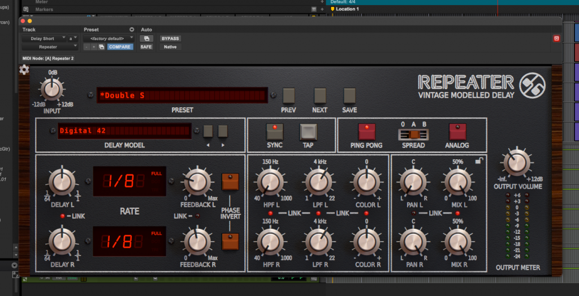This screenshot has height=296, width=579.
Task: Toggle the Feedback LINK light
Action: 198,216
